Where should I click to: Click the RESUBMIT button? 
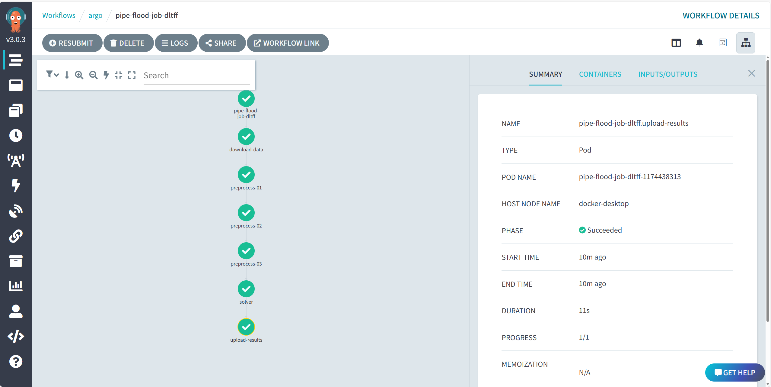[x=72, y=43]
